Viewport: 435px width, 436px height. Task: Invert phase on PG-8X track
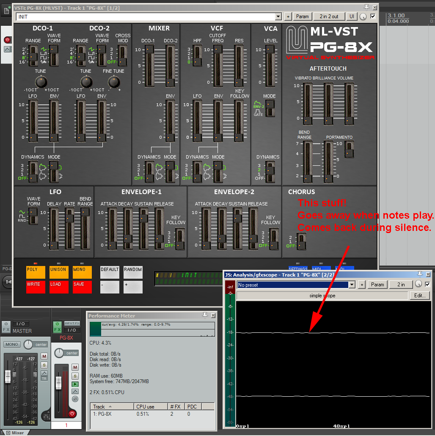pyautogui.click(x=75, y=399)
